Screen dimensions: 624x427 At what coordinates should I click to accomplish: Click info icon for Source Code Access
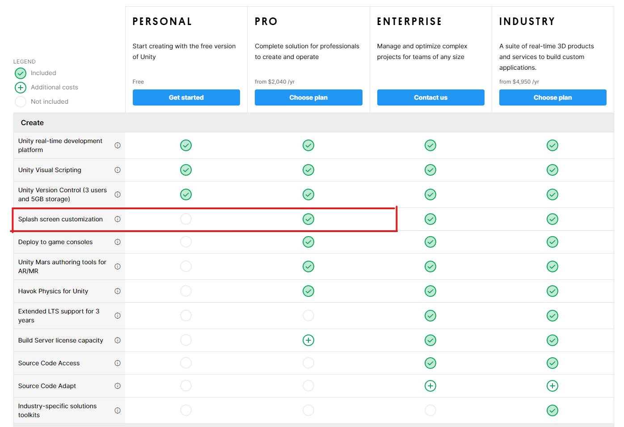pyautogui.click(x=118, y=363)
